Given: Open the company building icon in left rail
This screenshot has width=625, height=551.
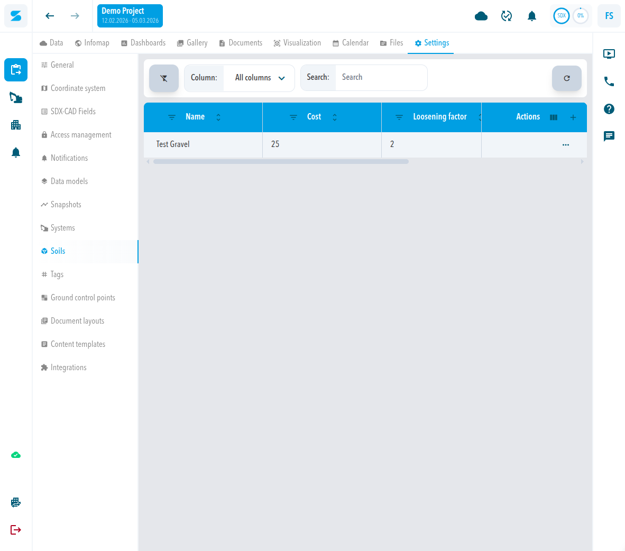Looking at the screenshot, I should pos(16,125).
